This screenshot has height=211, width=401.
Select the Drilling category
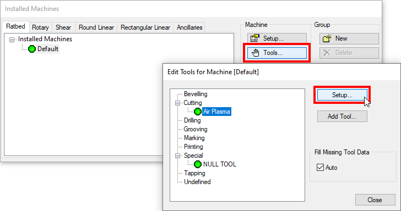192,120
